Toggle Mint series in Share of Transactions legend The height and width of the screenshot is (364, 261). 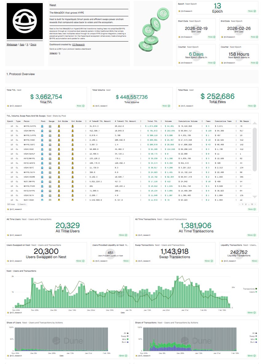point(254,339)
